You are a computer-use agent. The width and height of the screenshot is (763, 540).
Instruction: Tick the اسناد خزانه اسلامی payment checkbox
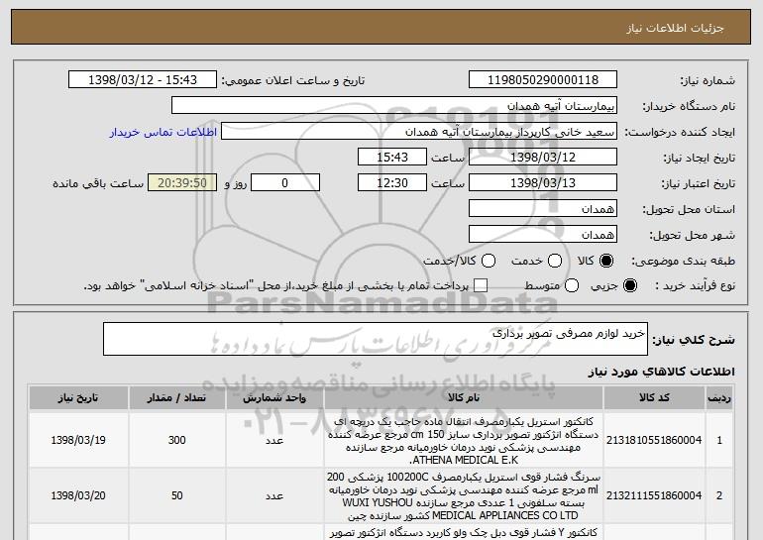(481, 285)
